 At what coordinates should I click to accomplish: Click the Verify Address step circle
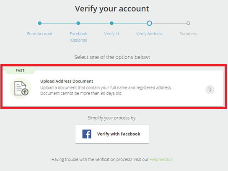(149, 23)
